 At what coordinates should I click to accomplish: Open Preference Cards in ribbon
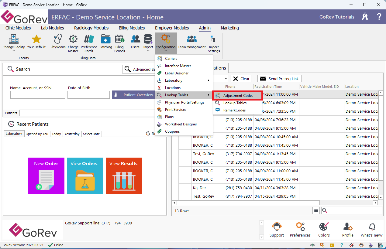click(89, 43)
